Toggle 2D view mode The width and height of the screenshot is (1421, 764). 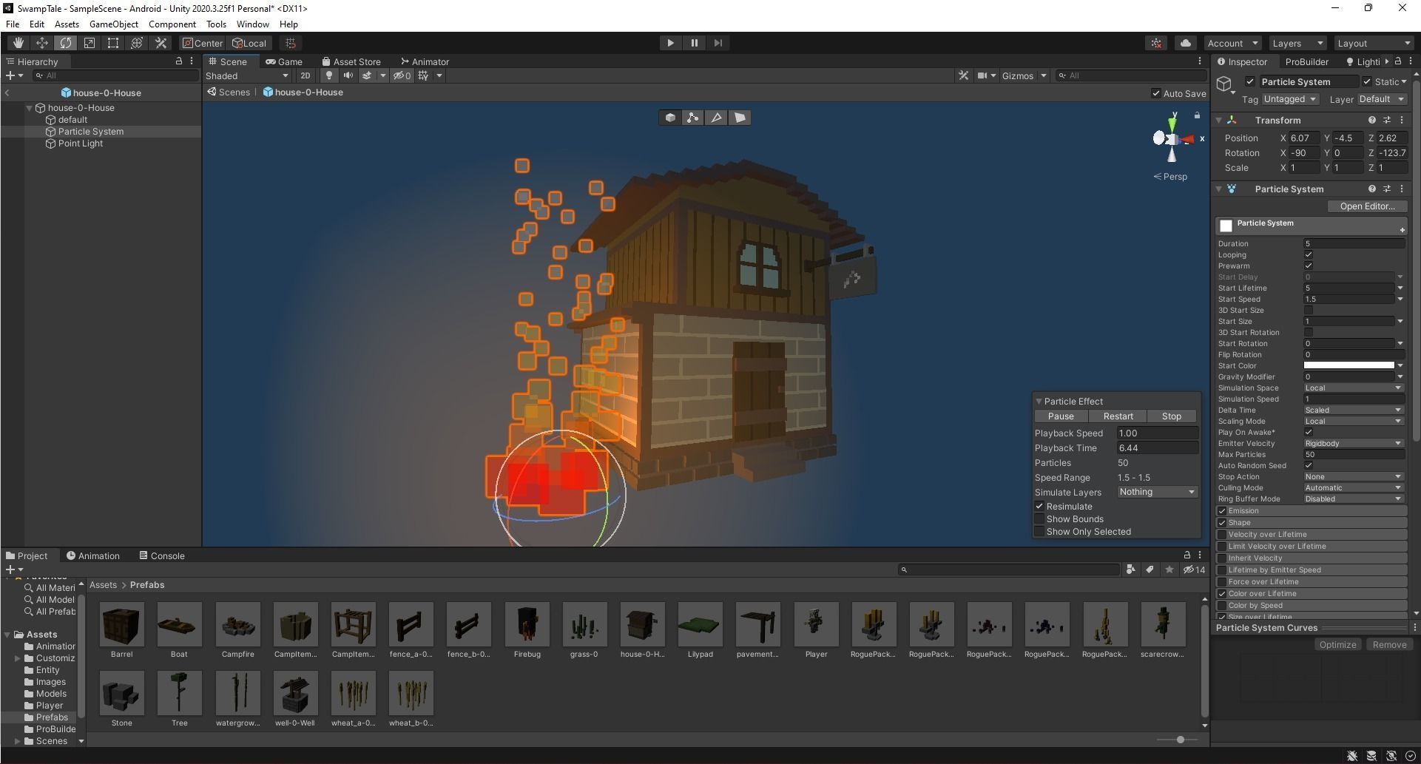[305, 75]
